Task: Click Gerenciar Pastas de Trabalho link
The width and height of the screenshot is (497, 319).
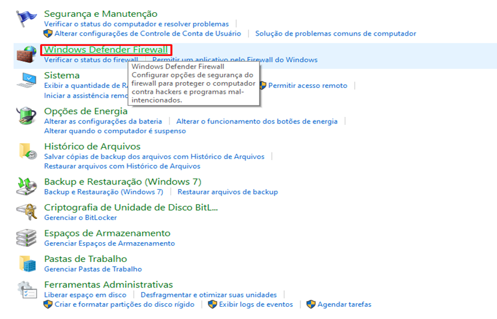Action: pos(93,269)
